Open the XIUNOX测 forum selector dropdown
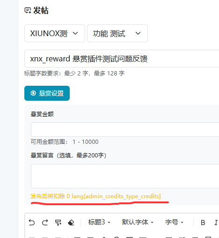 point(55,33)
